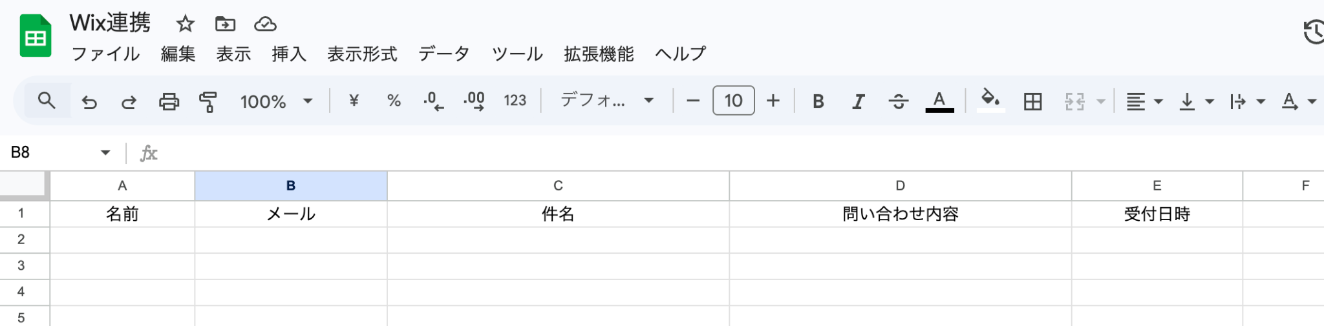The image size is (1324, 326).
Task: Click the 123 number format button
Action: point(515,101)
